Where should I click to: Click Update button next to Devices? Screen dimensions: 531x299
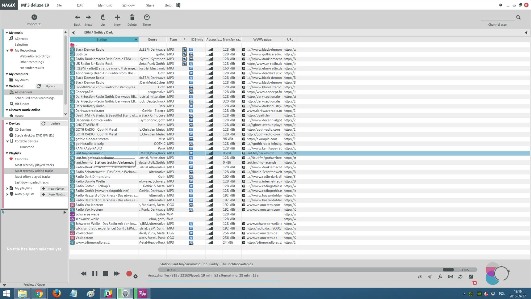[54, 124]
